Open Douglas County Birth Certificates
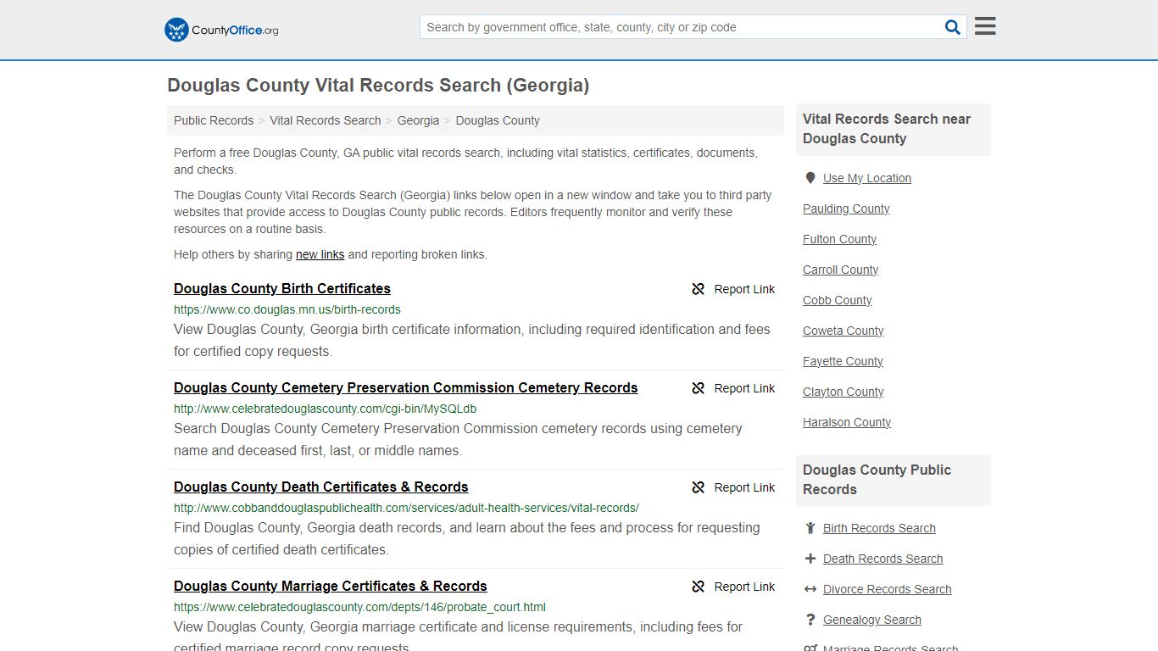1158x651 pixels. (x=282, y=288)
